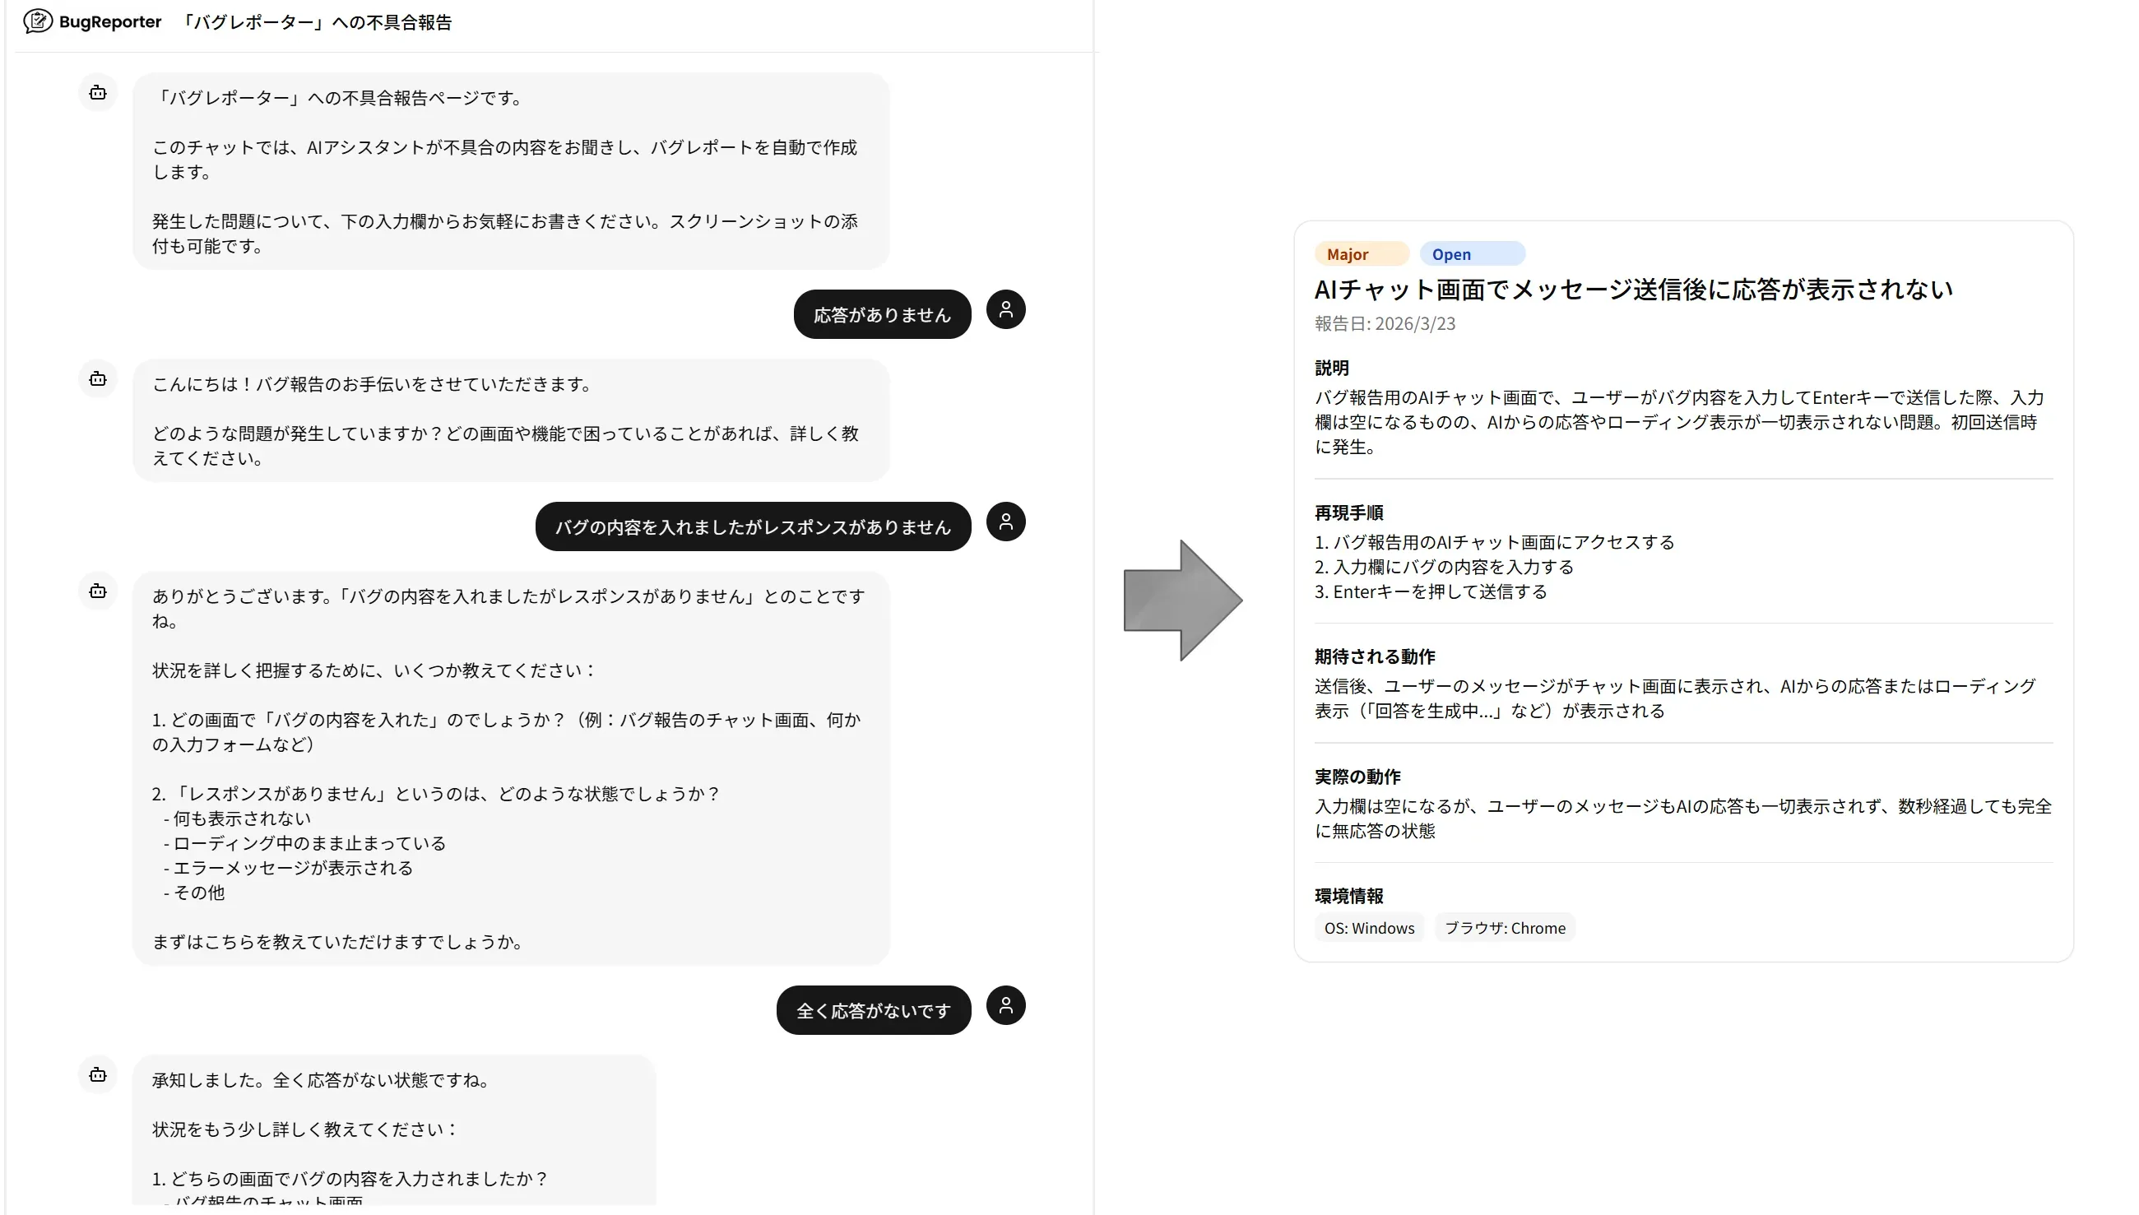Click the Open status badge
The width and height of the screenshot is (2139, 1215).
[x=1472, y=253]
